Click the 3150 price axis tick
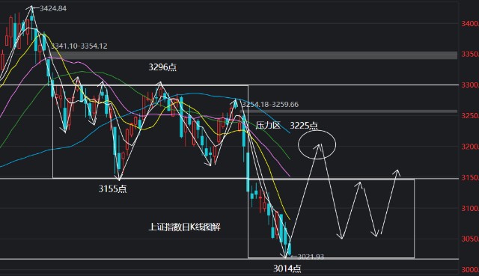 click(x=470, y=178)
